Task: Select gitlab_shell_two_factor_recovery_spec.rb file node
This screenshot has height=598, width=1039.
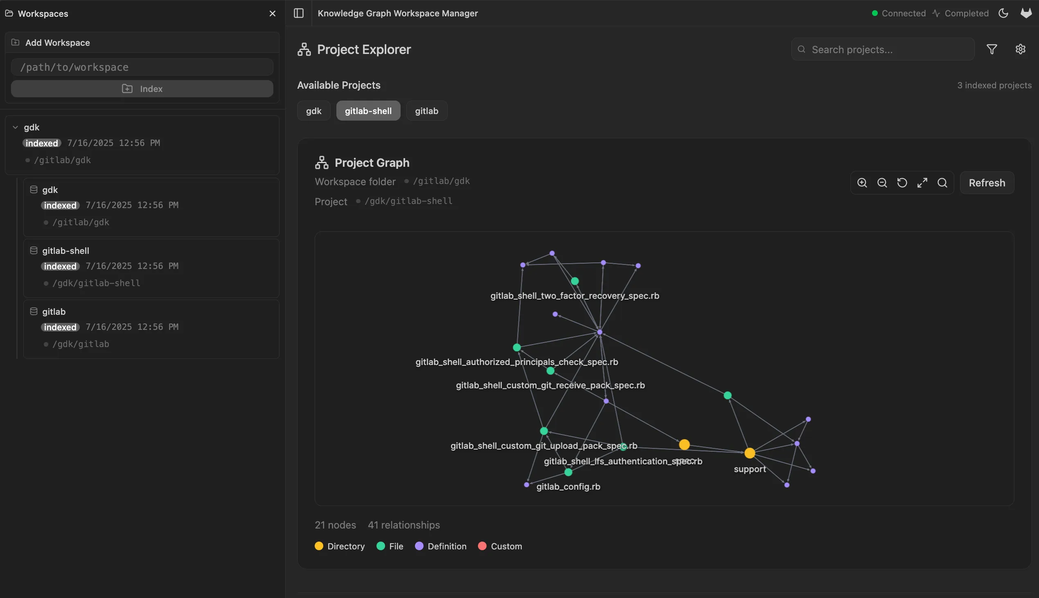Action: point(575,281)
